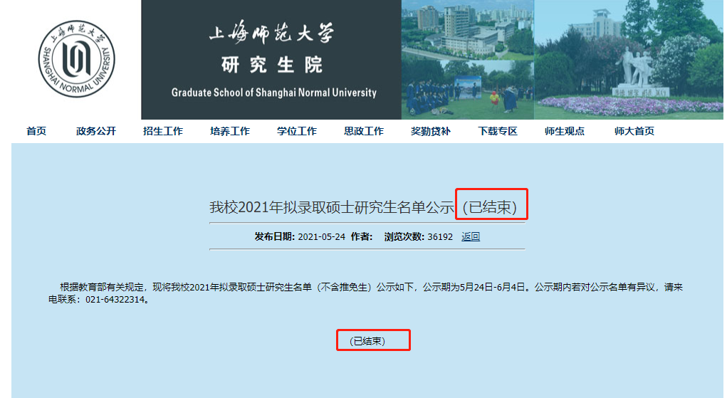The width and height of the screenshot is (727, 398).
Task: Open the 政务公开 menu item
Action: [x=96, y=131]
